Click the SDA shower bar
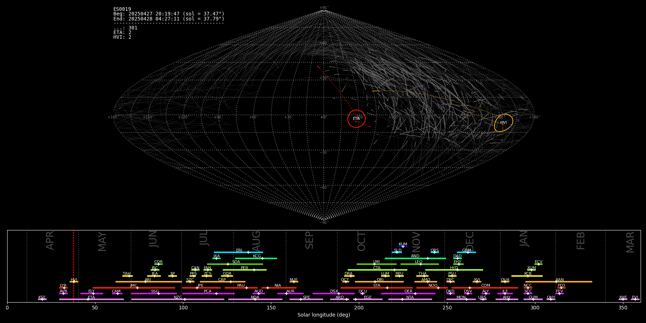 235,264
